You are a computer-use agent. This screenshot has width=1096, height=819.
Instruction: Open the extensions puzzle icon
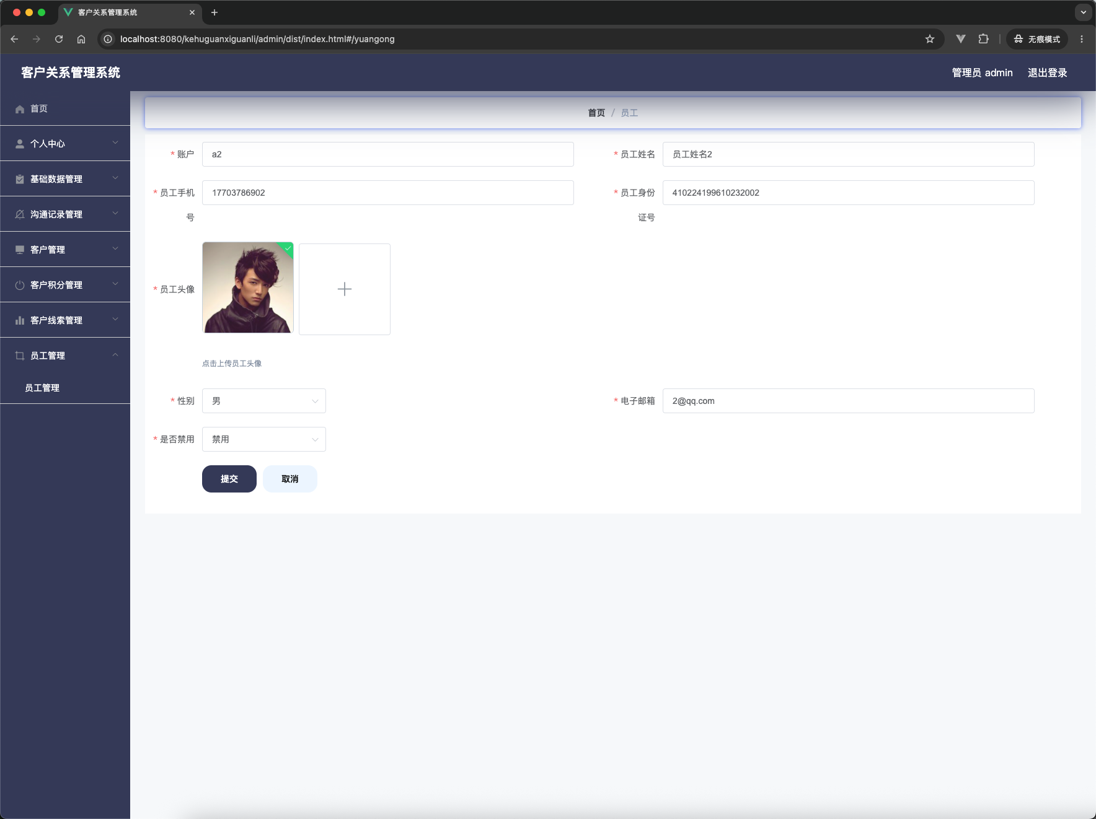pos(983,39)
